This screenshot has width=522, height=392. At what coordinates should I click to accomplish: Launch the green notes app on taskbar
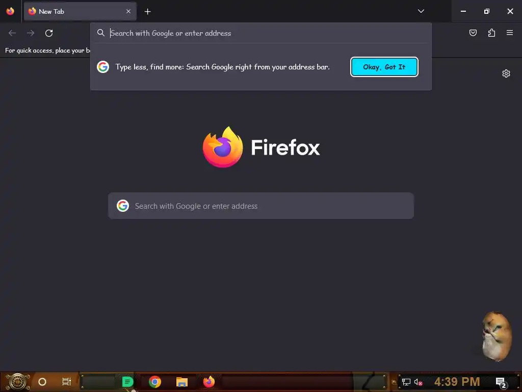pyautogui.click(x=127, y=382)
